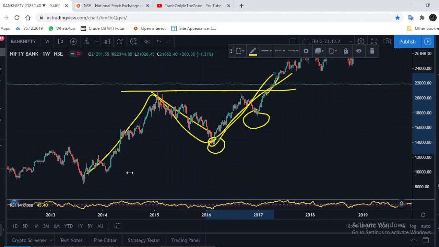Select the chart layout square icon
The image size is (439, 247).
tap(293, 42)
